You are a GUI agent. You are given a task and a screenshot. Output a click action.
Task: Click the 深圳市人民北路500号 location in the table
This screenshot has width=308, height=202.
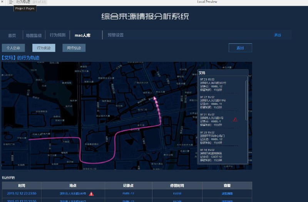pos(73,194)
